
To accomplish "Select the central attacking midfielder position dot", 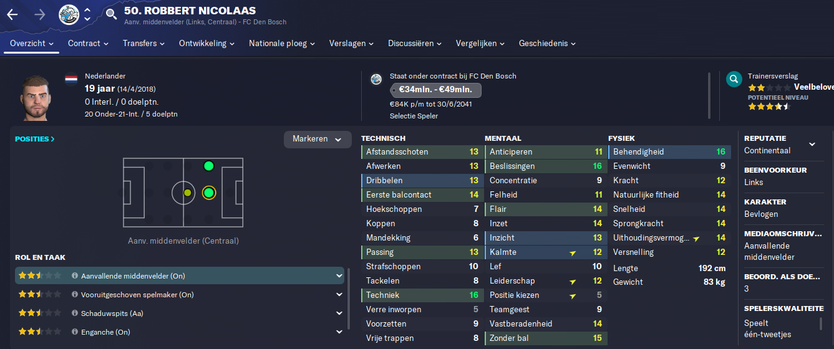I will click(208, 193).
